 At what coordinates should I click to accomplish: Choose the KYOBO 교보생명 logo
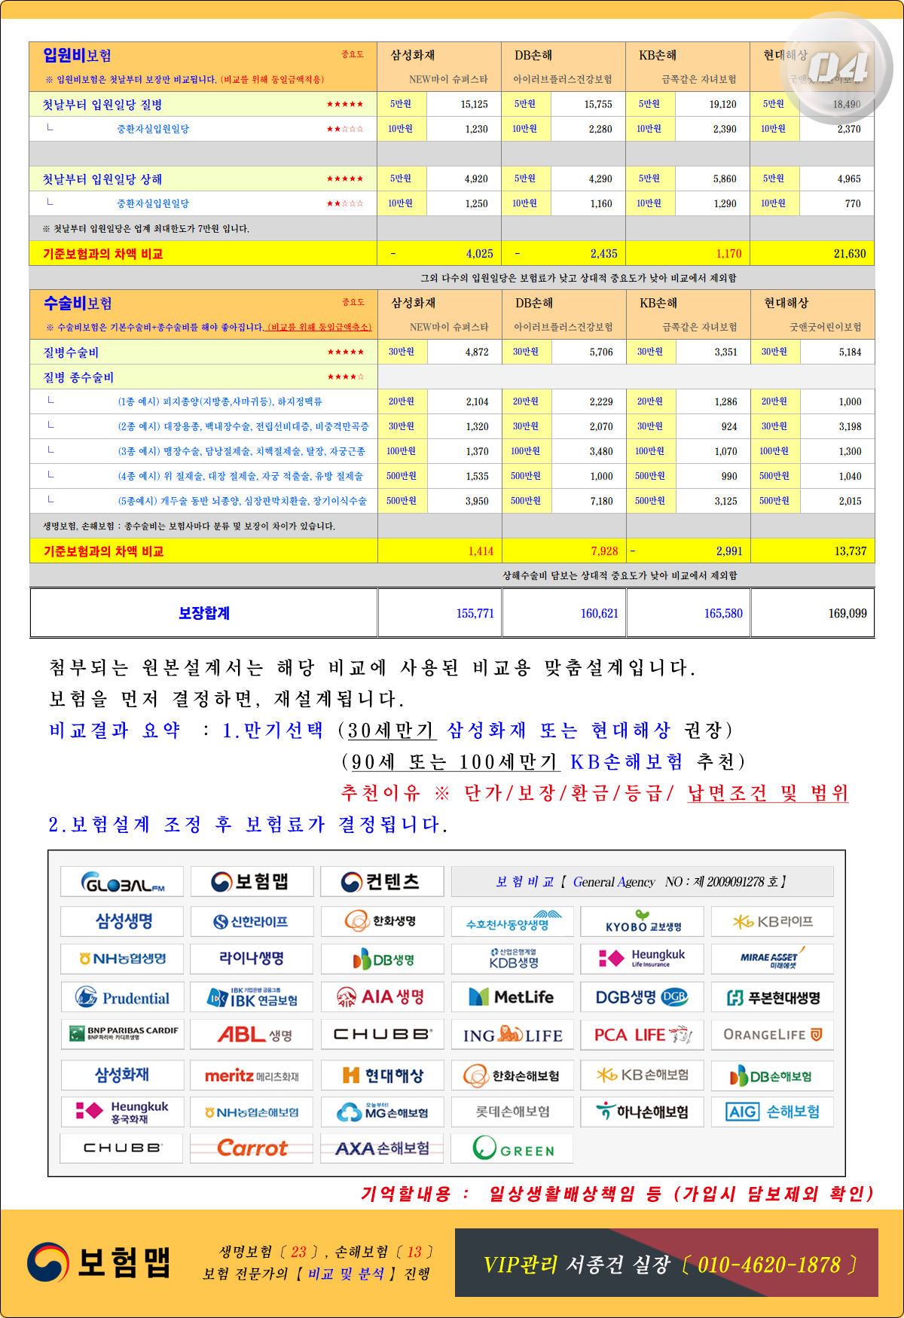pyautogui.click(x=643, y=921)
